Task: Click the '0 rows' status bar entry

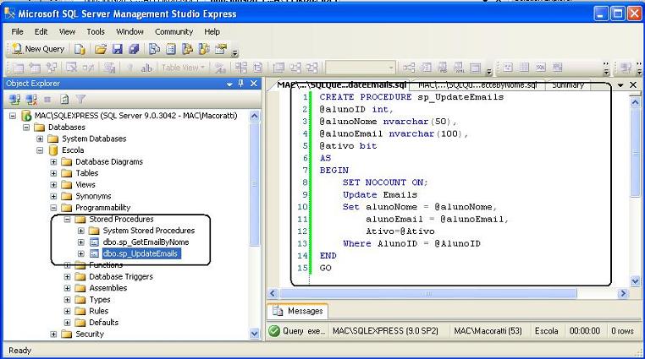Action: 622,330
